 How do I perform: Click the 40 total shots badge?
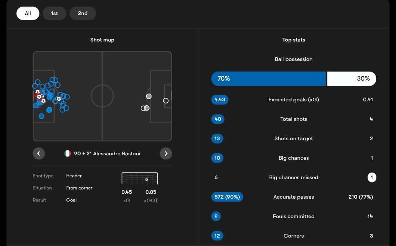tap(218, 119)
